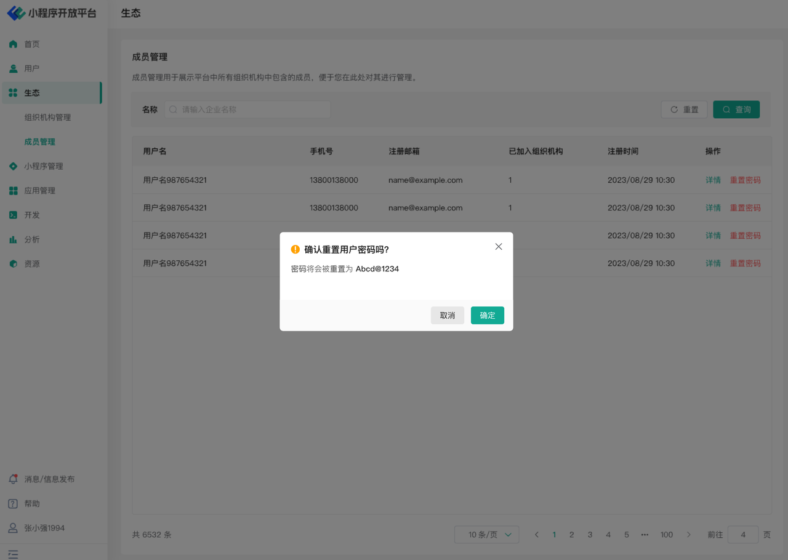
Task: Cancel the password reset with 取消
Action: (448, 316)
